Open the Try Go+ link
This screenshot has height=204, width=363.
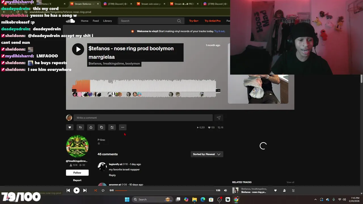coord(194,21)
